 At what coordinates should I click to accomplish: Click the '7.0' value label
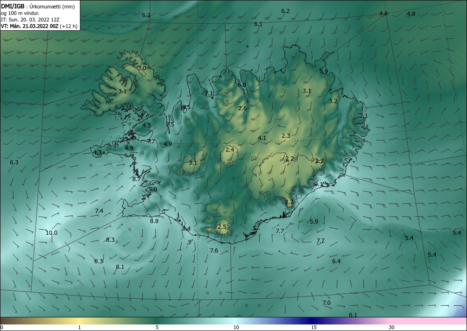coord(326,303)
